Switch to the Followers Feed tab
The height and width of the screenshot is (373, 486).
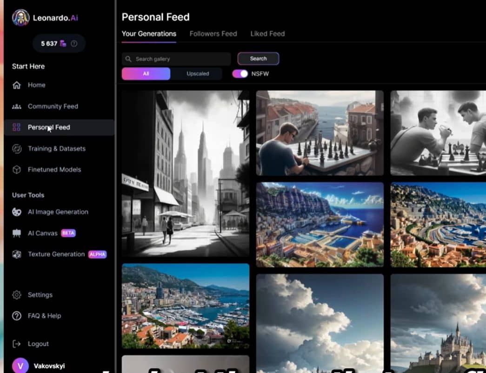pos(213,33)
